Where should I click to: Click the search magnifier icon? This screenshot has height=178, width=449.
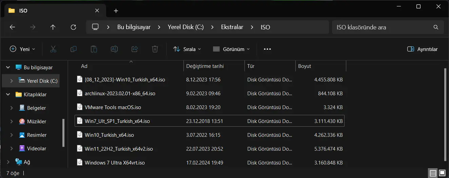tap(436, 27)
